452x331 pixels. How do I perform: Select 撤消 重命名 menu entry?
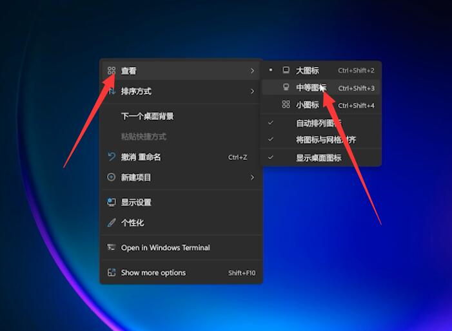coord(181,157)
